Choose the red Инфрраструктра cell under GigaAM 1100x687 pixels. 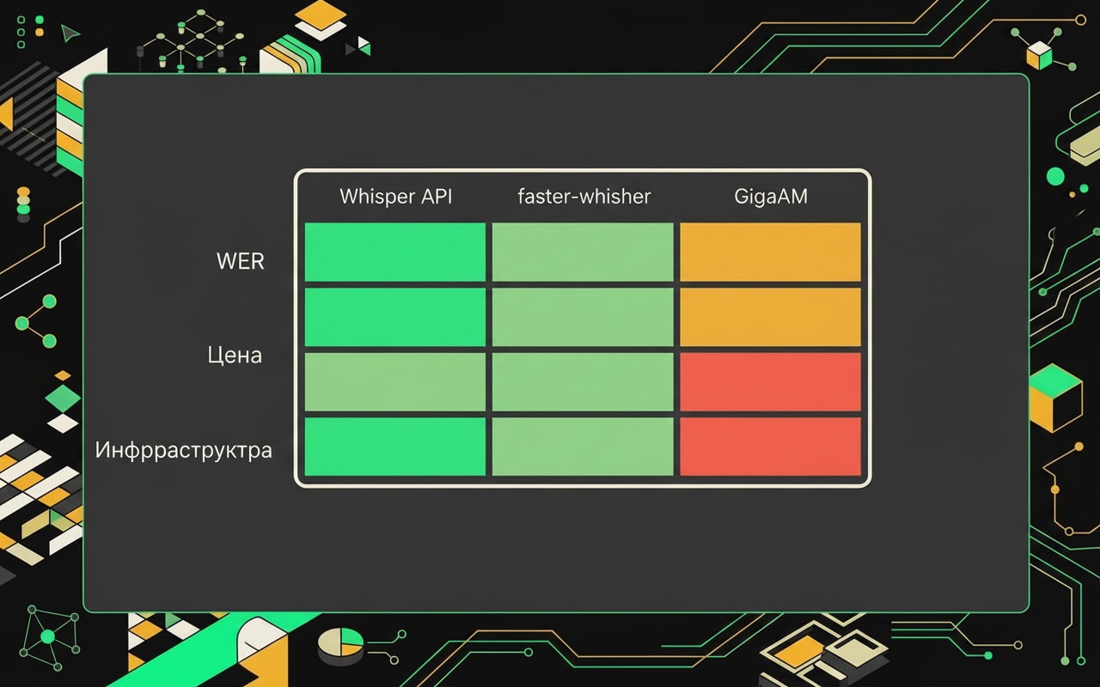pyautogui.click(x=771, y=447)
